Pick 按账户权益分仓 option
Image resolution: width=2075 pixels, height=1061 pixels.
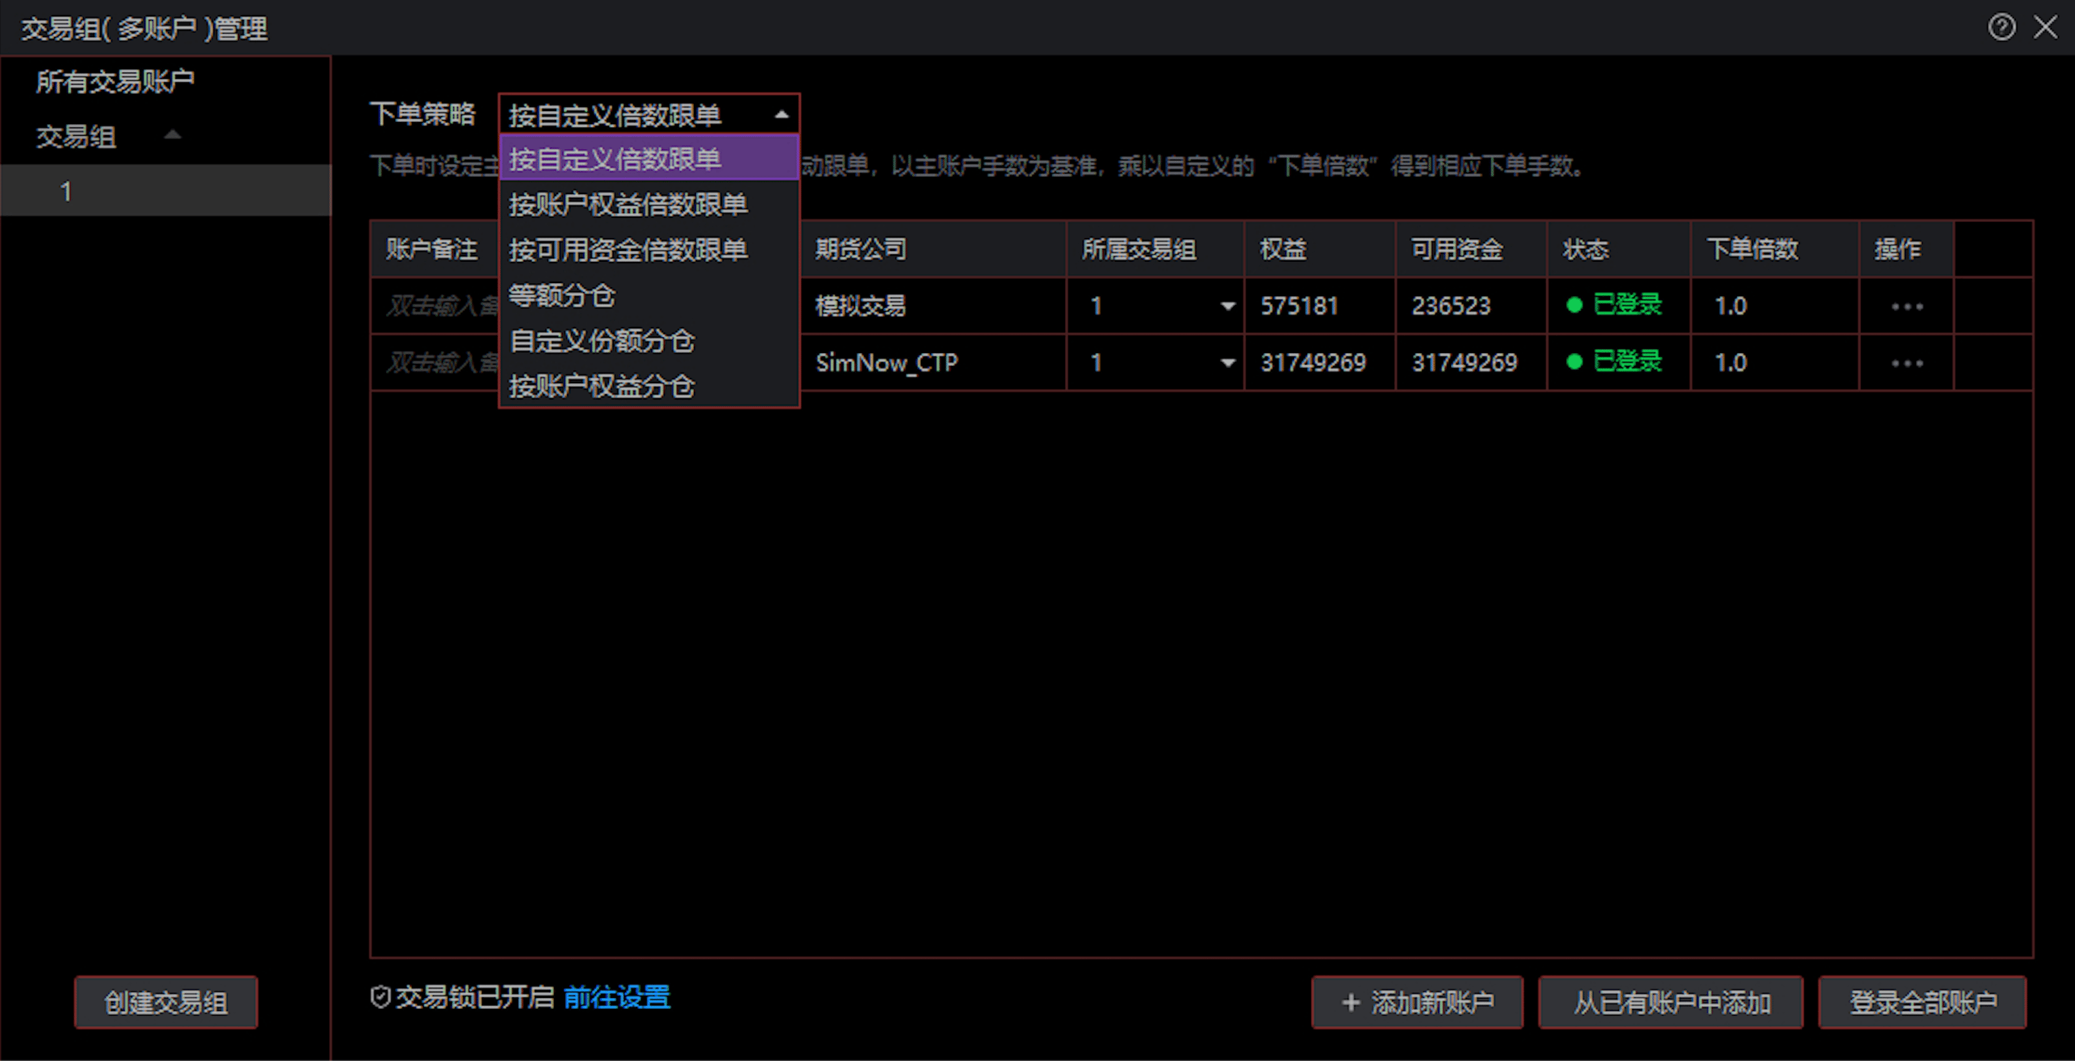pos(649,386)
